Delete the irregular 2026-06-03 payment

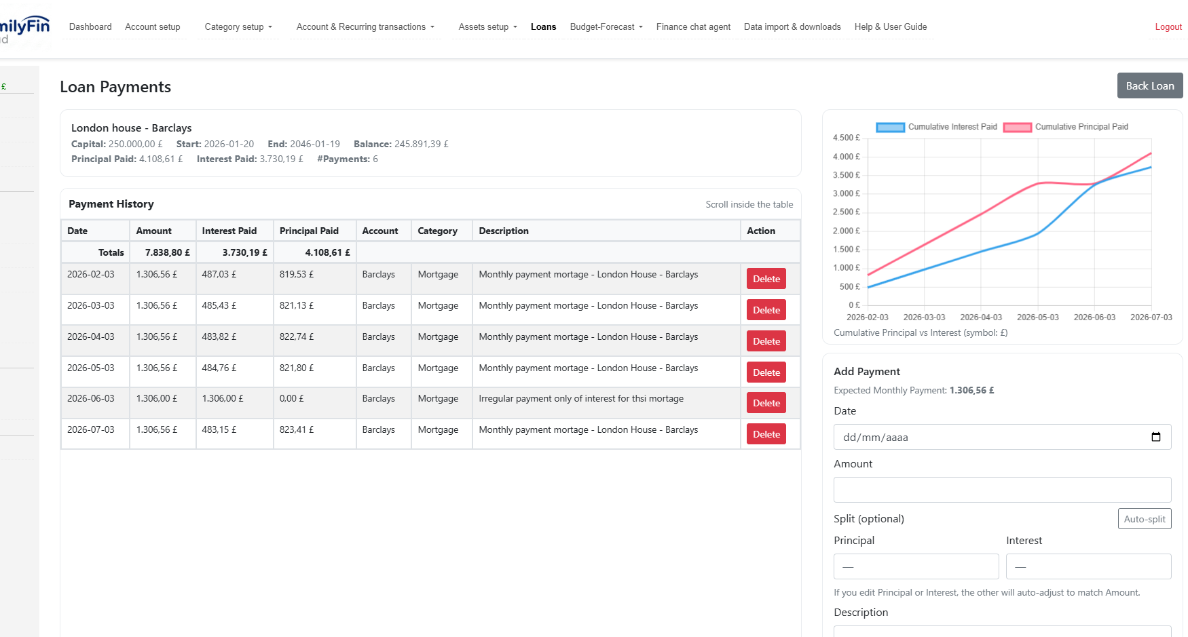(x=766, y=403)
